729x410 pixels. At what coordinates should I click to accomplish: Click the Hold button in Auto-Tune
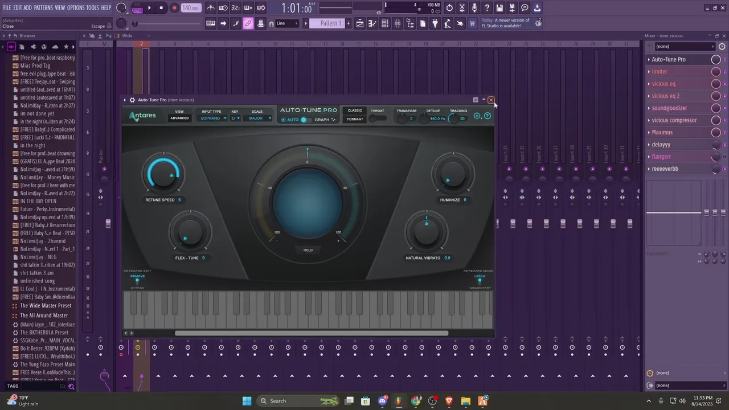pos(308,250)
